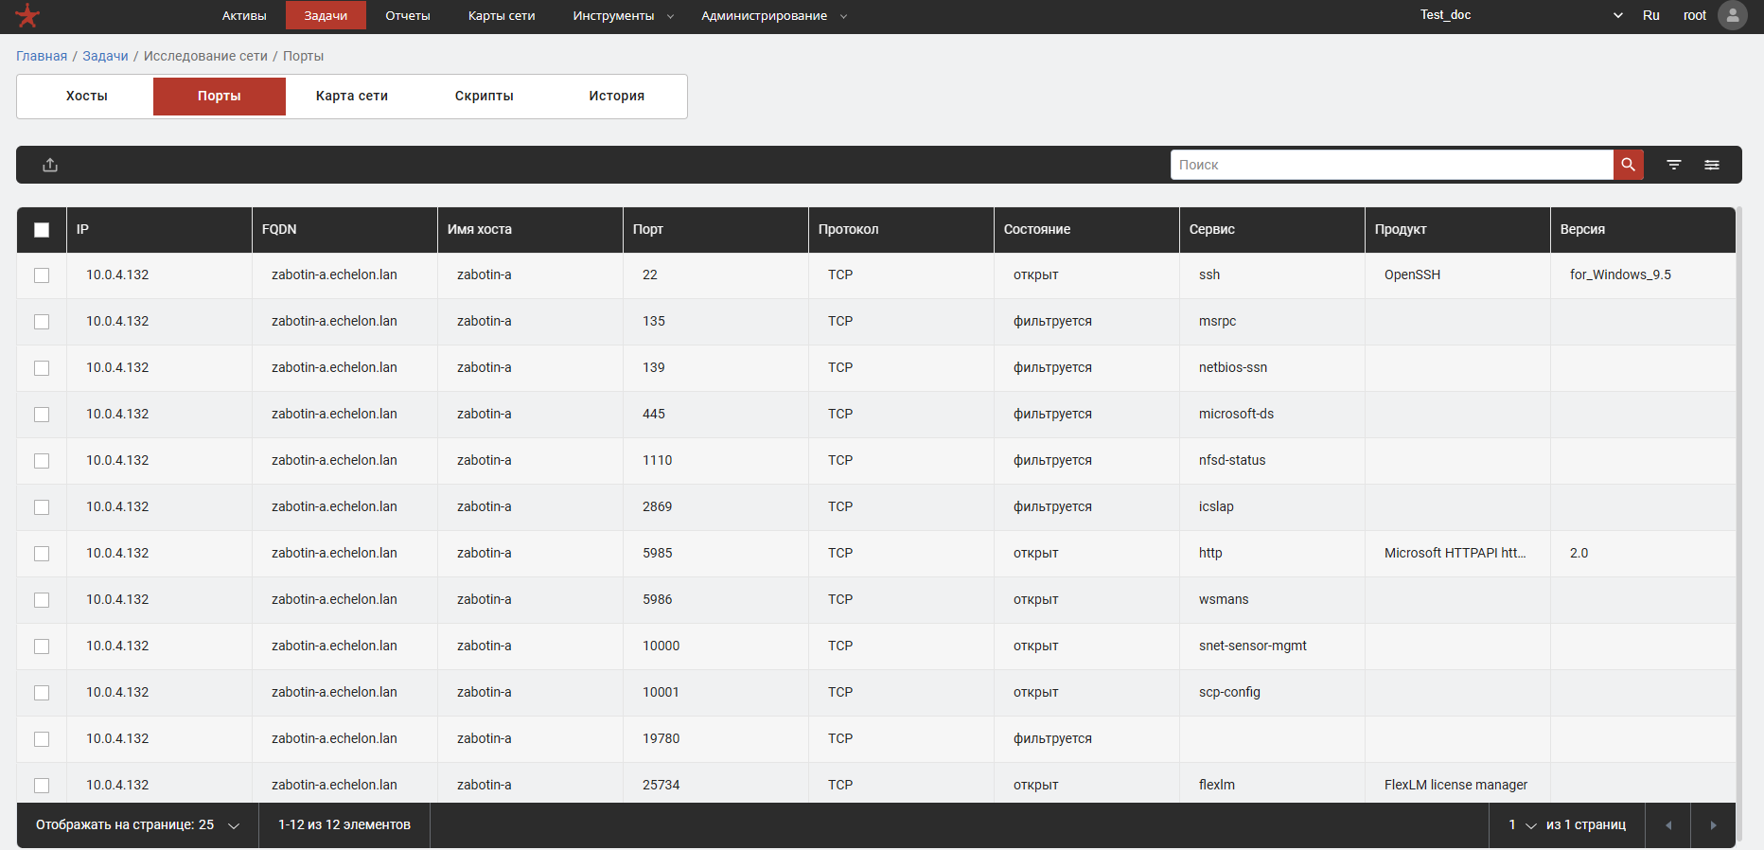Click the red search magnifier button
Screen dimensions: 1764x850
click(x=1628, y=165)
